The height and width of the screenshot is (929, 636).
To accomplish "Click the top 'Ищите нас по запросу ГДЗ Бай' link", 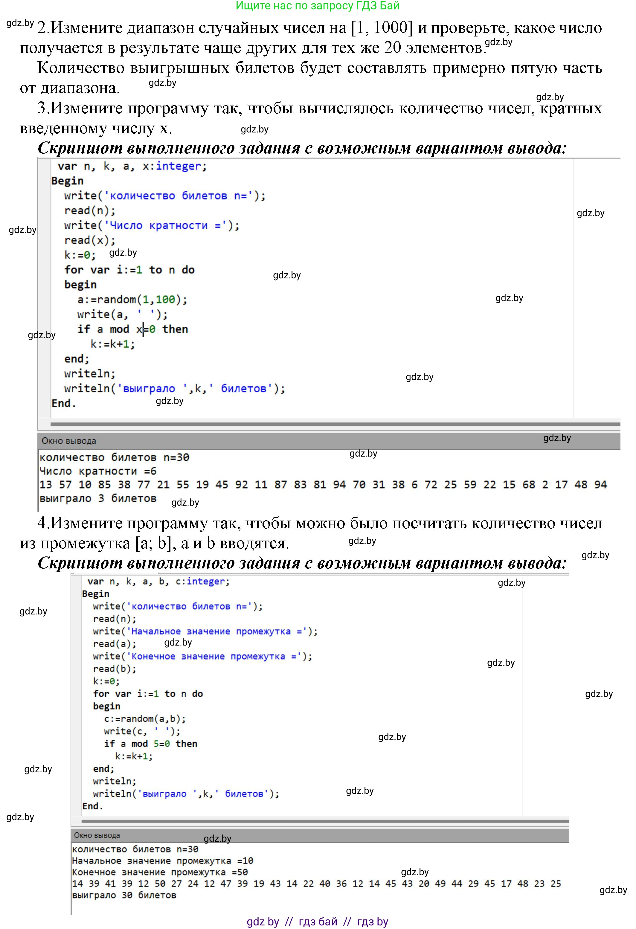I will (x=317, y=6).
